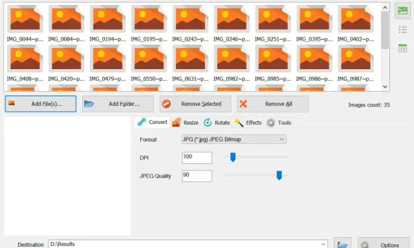Click the file list scrollbar thumb
This screenshot has height=248, width=414.
[x=385, y=30]
